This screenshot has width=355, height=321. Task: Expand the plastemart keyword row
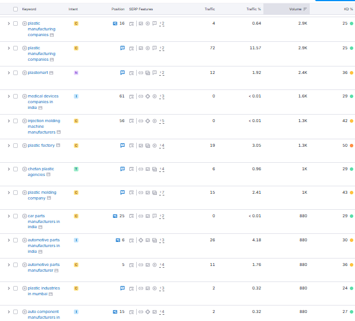point(9,73)
